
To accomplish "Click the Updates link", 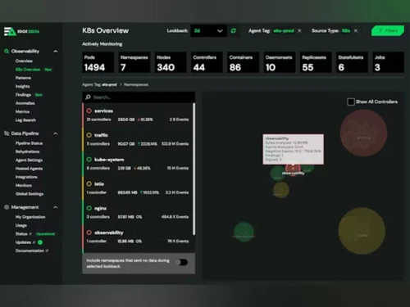I will click(x=23, y=242).
